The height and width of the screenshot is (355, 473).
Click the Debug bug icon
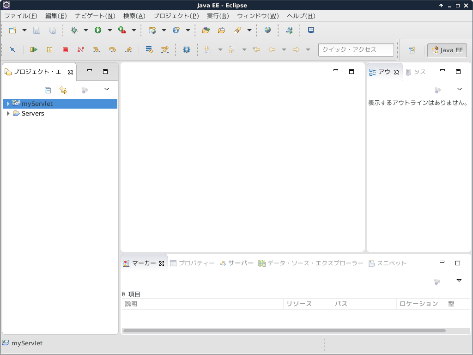(x=74, y=30)
